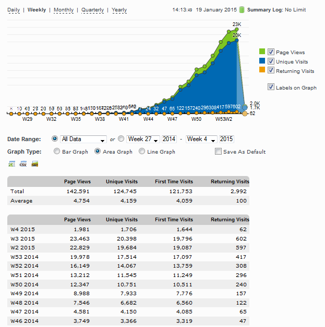Hide Returning Visits series via its checkbox
Screen dimensions: 325x327
pyautogui.click(x=271, y=70)
